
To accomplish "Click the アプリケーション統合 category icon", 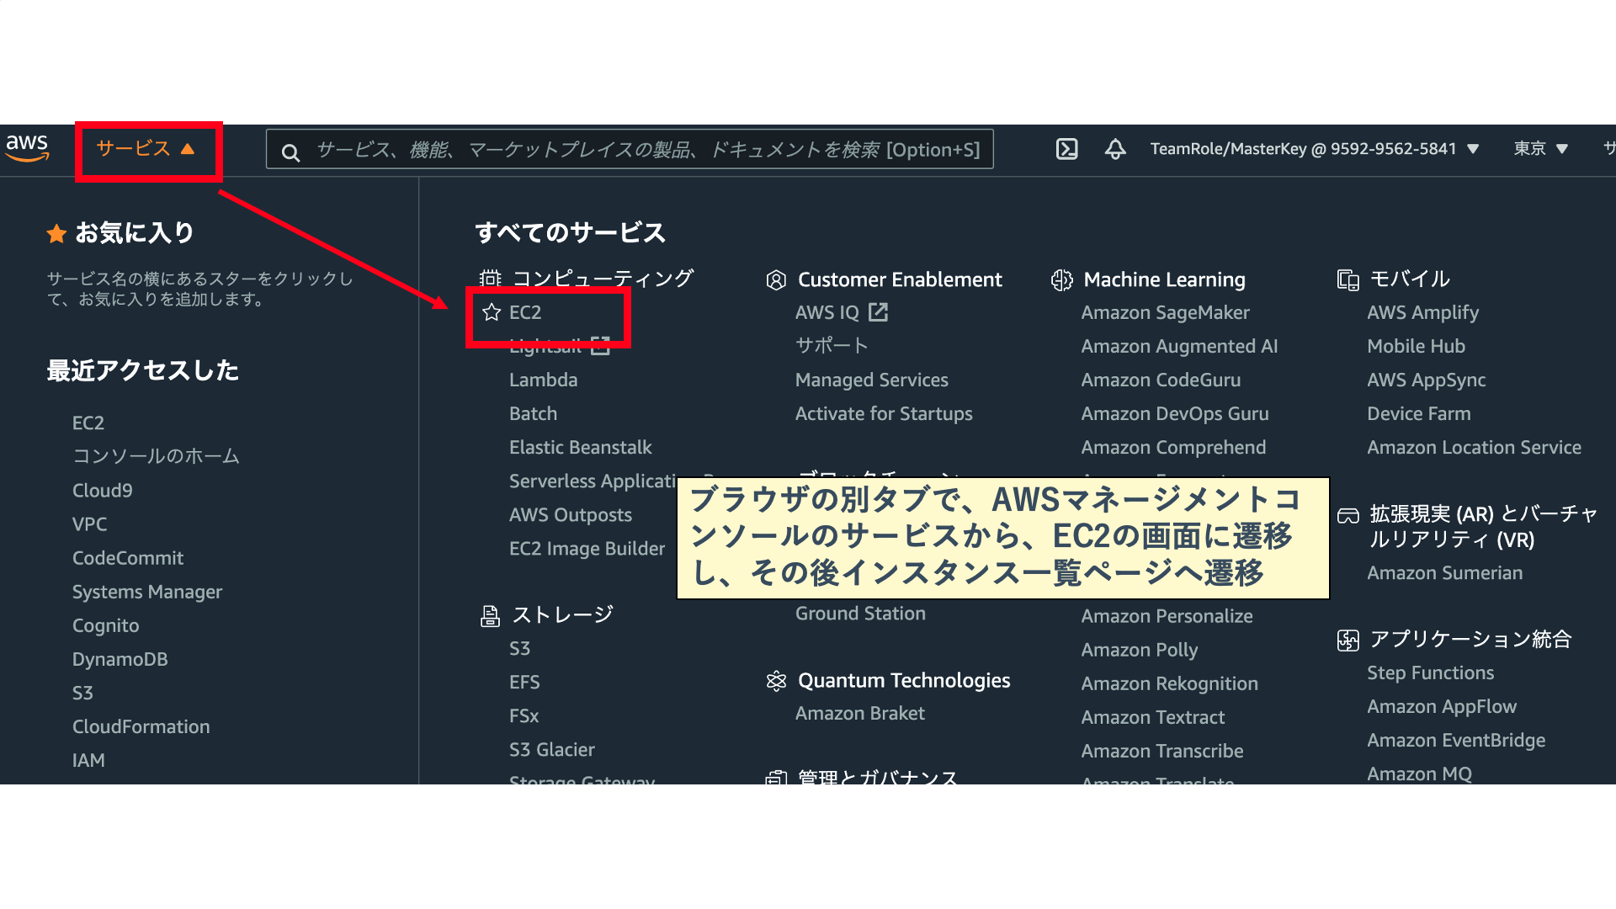I will [1348, 641].
